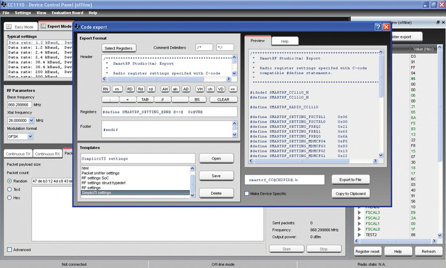
Task: Click the Registers format input field
Action: (169, 112)
